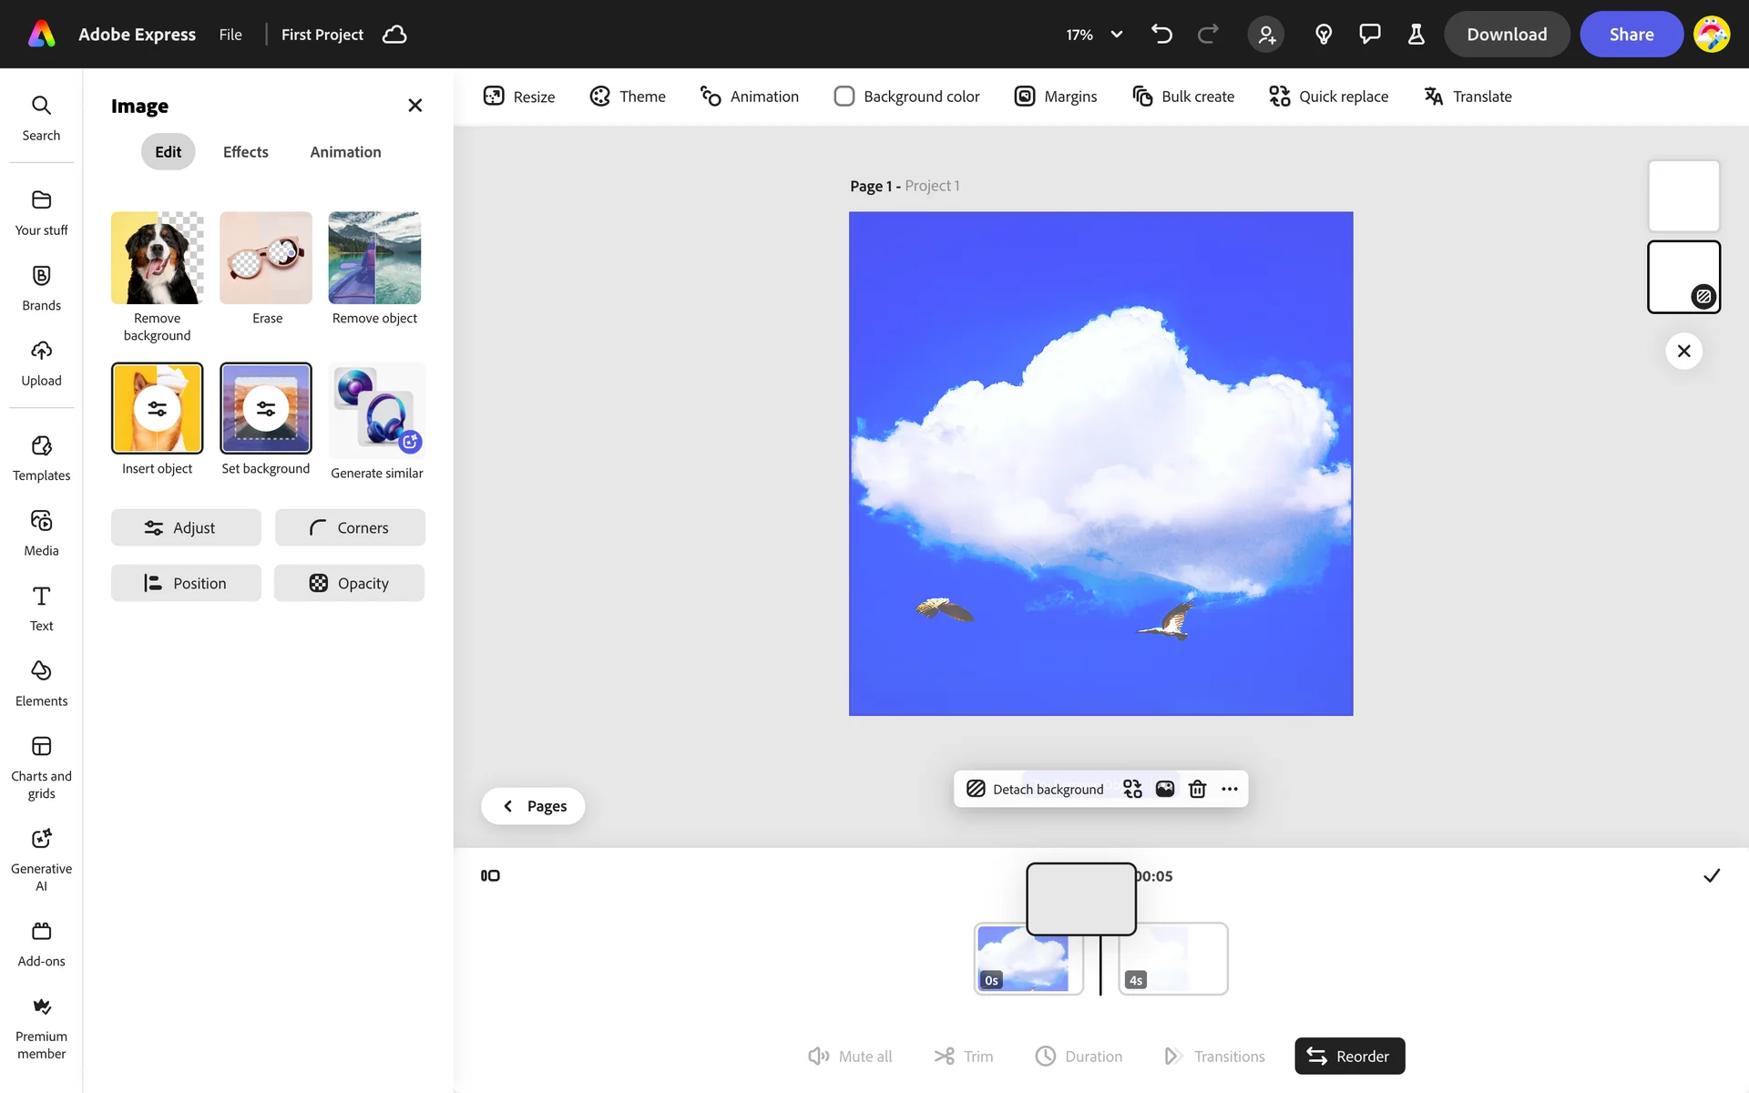
Task: Open more options ellipsis menu
Action: tap(1230, 789)
